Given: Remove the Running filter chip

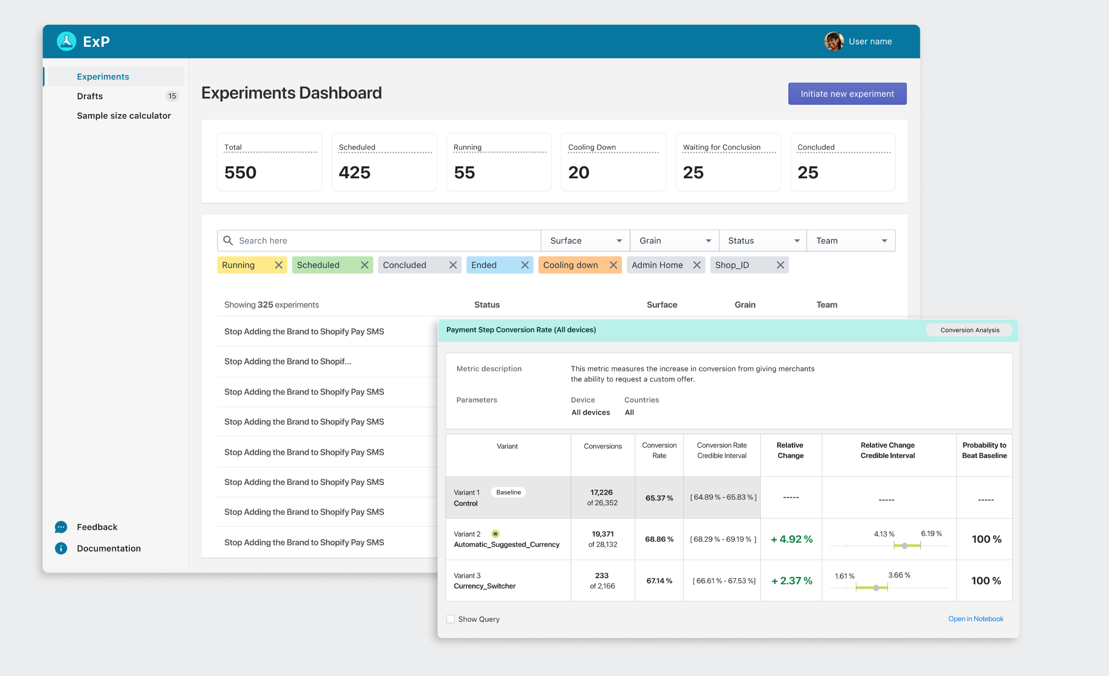Looking at the screenshot, I should click(x=279, y=265).
